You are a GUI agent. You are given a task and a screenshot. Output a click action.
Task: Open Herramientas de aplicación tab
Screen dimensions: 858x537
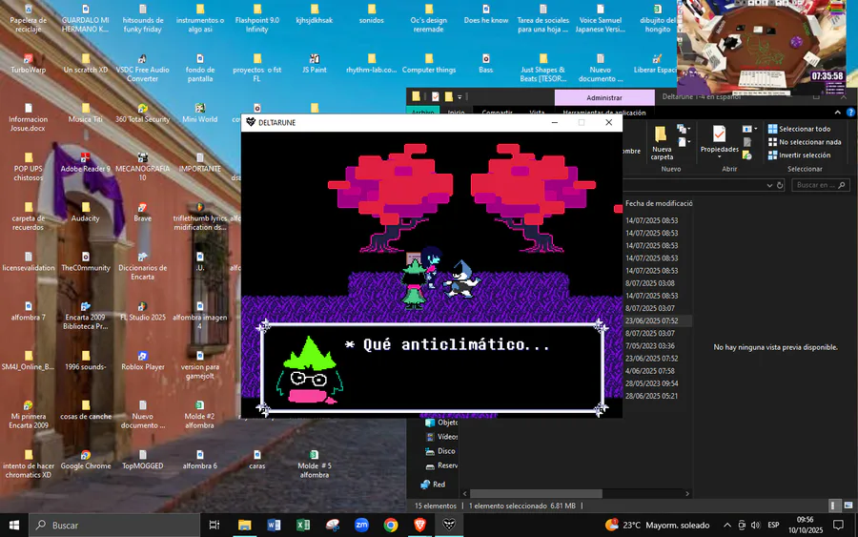(604, 112)
